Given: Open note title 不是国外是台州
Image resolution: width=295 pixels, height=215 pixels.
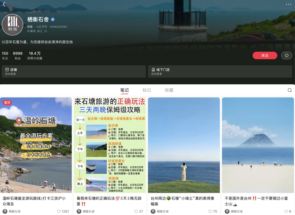Looking at the screenshot, I should 256,201.
